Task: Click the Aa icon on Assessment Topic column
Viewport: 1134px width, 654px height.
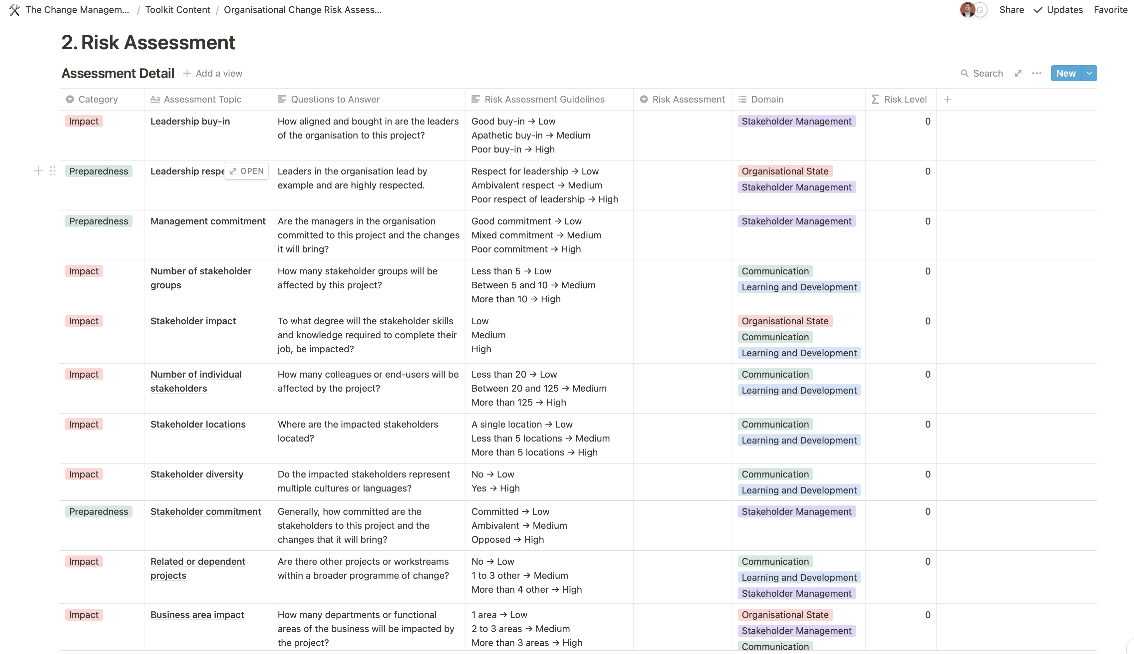Action: tap(155, 99)
